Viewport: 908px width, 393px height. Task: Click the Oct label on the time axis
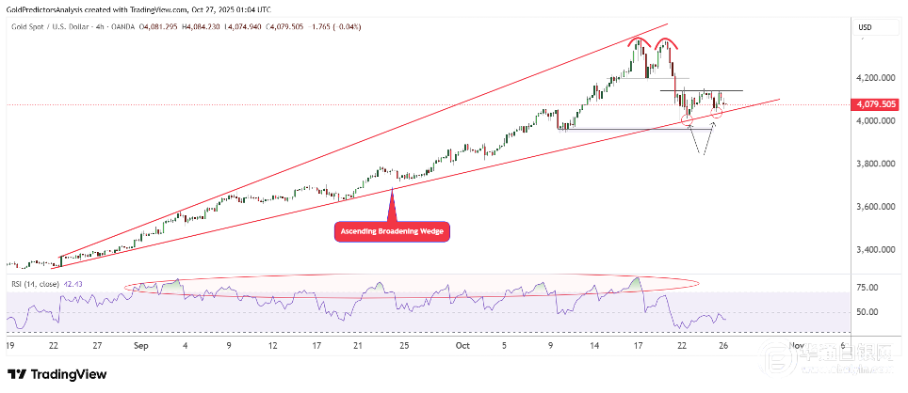pyautogui.click(x=461, y=346)
